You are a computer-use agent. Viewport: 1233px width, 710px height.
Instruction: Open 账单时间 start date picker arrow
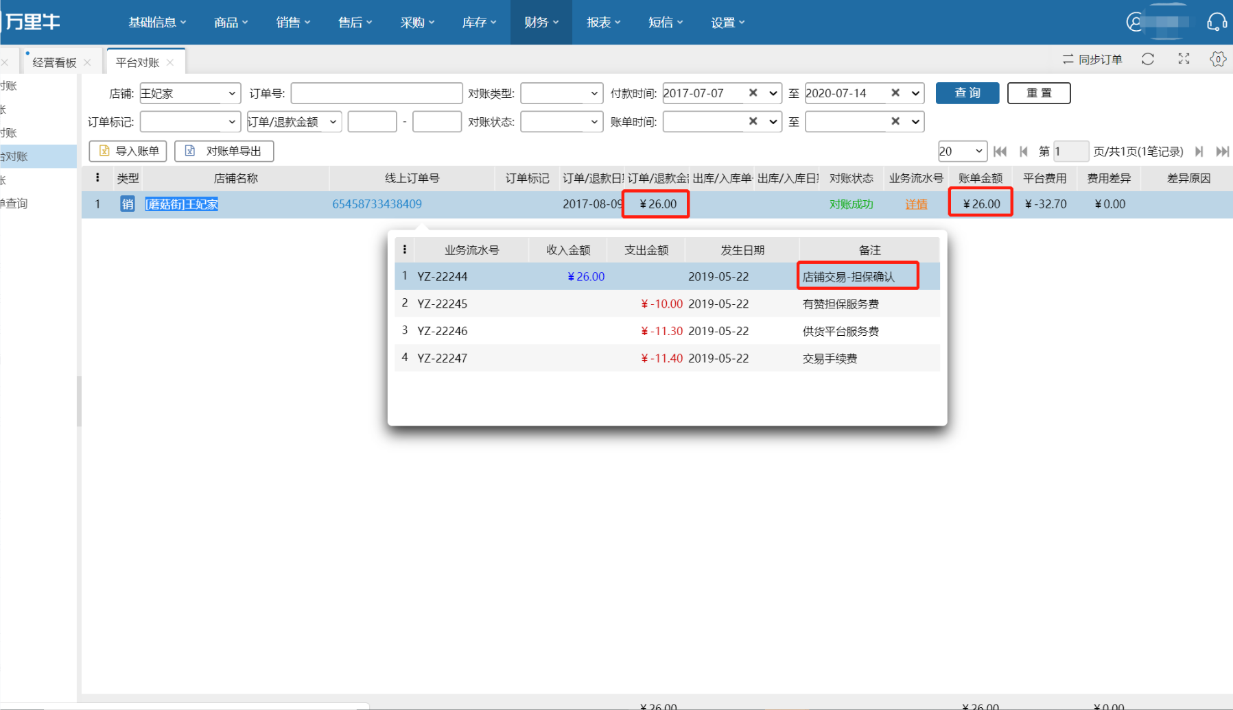coord(773,122)
